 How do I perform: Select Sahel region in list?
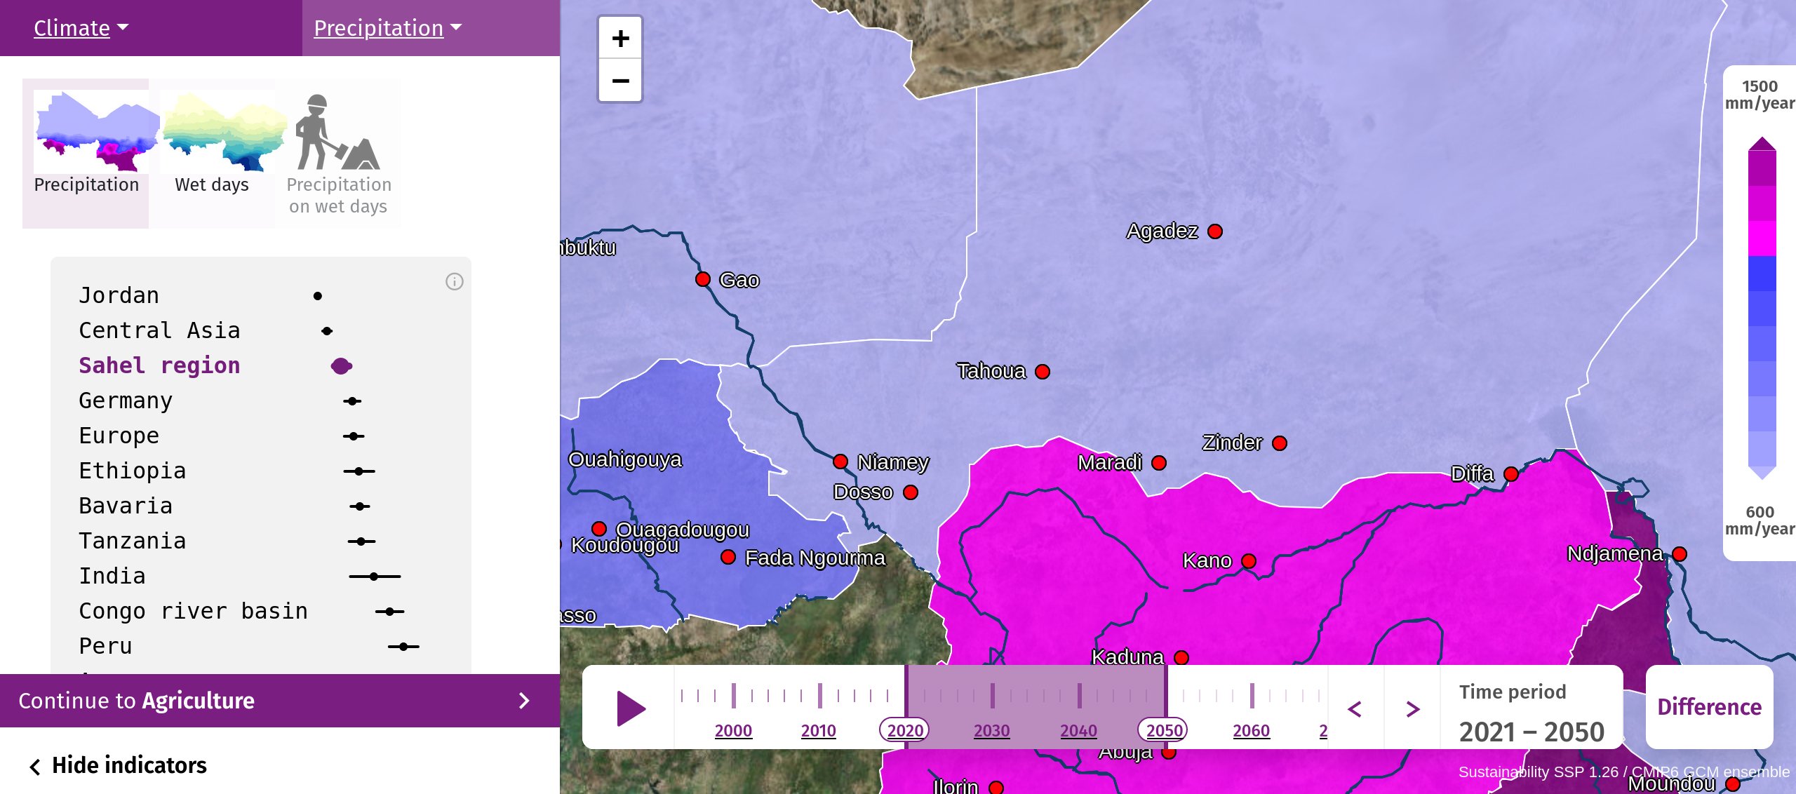tap(260, 365)
